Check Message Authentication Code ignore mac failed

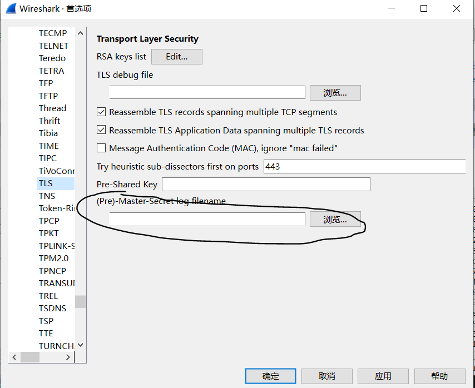[101, 148]
